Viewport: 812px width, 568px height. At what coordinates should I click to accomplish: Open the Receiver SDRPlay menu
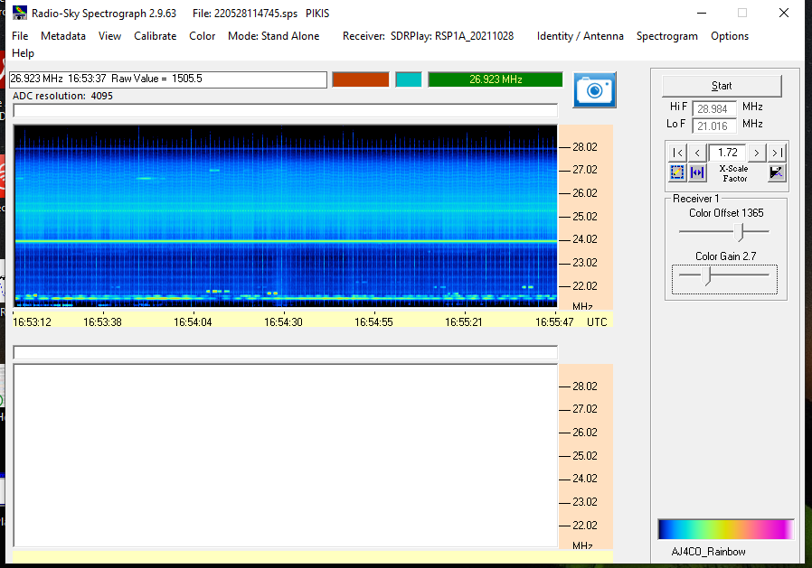pos(429,36)
